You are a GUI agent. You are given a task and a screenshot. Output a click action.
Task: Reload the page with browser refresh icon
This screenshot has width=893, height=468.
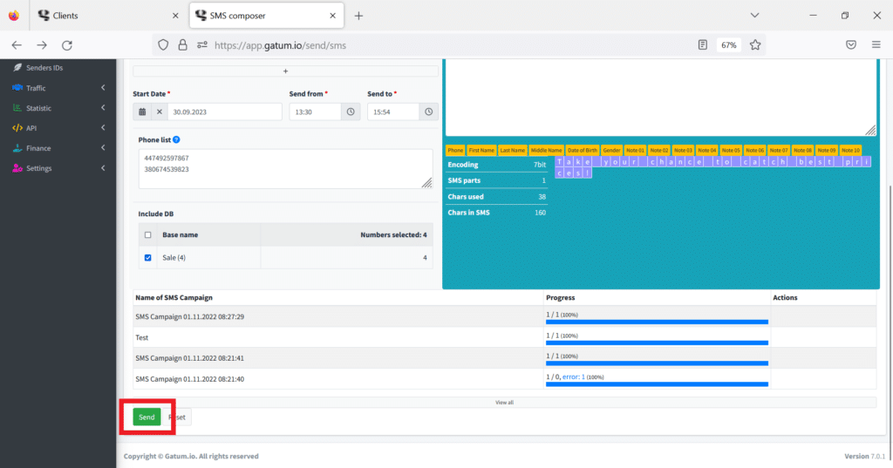(x=67, y=44)
